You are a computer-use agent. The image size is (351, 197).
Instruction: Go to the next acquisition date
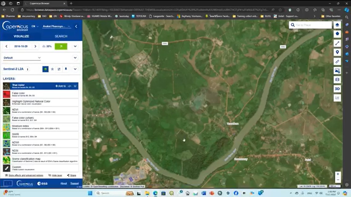pyautogui.click(x=35, y=46)
